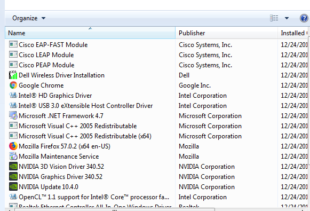
Task: Click Cisco Systems, Inc. publisher for EAP-FAST
Action: point(205,45)
